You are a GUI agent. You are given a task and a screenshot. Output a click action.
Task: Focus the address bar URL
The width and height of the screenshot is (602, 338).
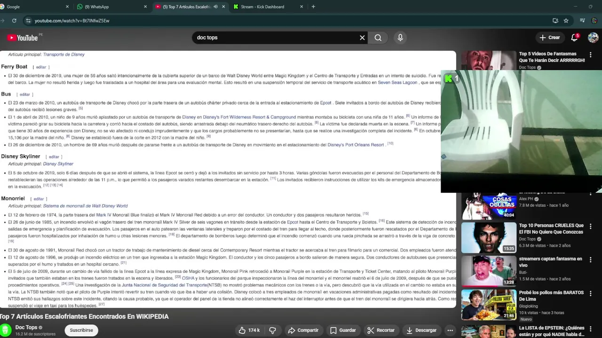[x=72, y=21]
